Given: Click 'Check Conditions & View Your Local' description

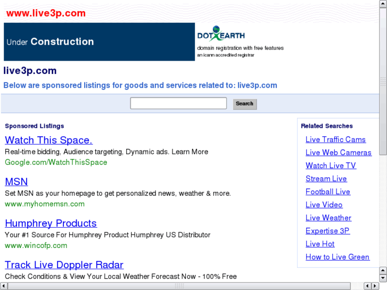Looking at the screenshot, I should [x=121, y=276].
